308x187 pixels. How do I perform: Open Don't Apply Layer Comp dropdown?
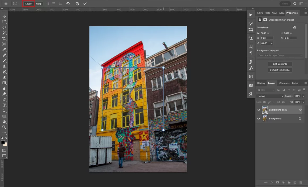point(280,55)
